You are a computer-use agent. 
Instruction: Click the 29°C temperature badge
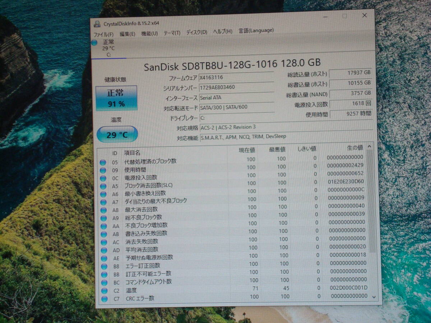point(117,134)
